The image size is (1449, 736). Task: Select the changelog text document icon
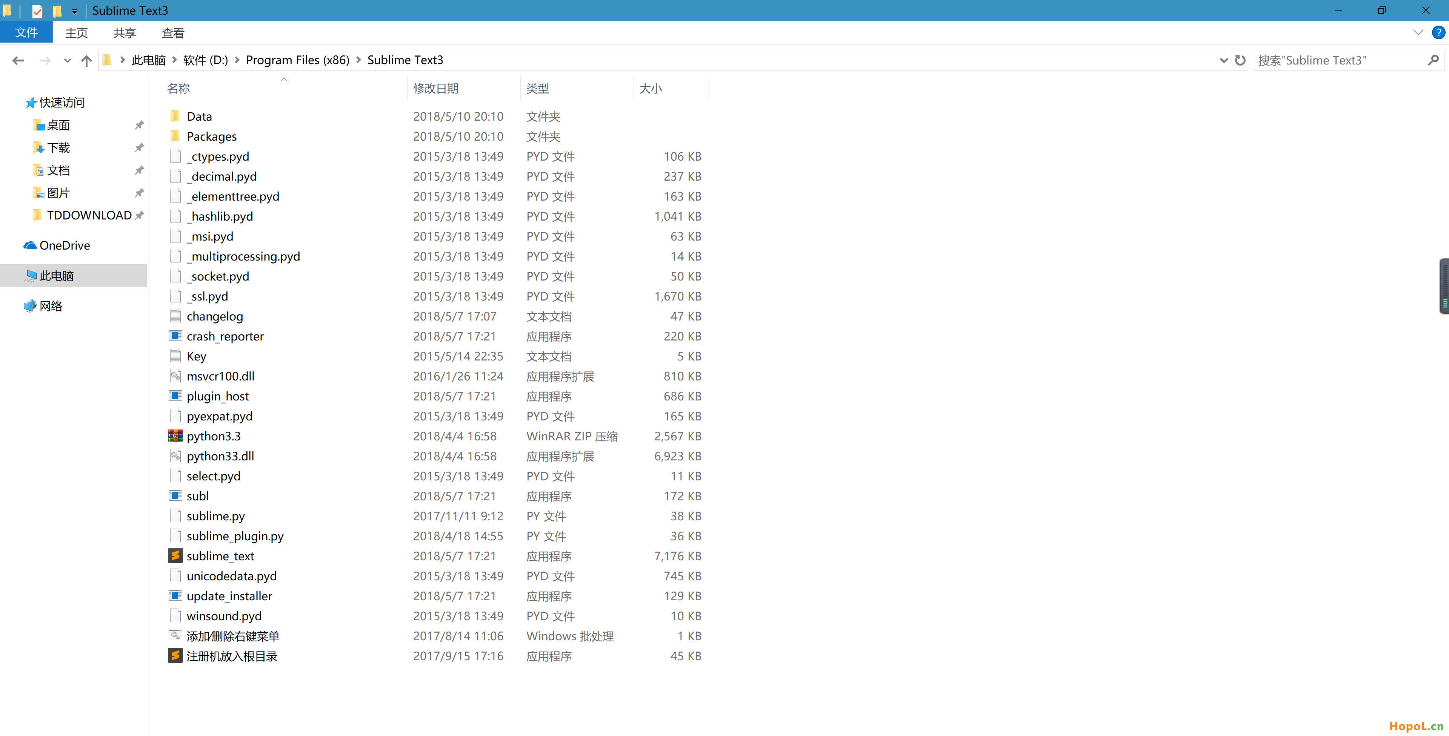[x=175, y=316]
